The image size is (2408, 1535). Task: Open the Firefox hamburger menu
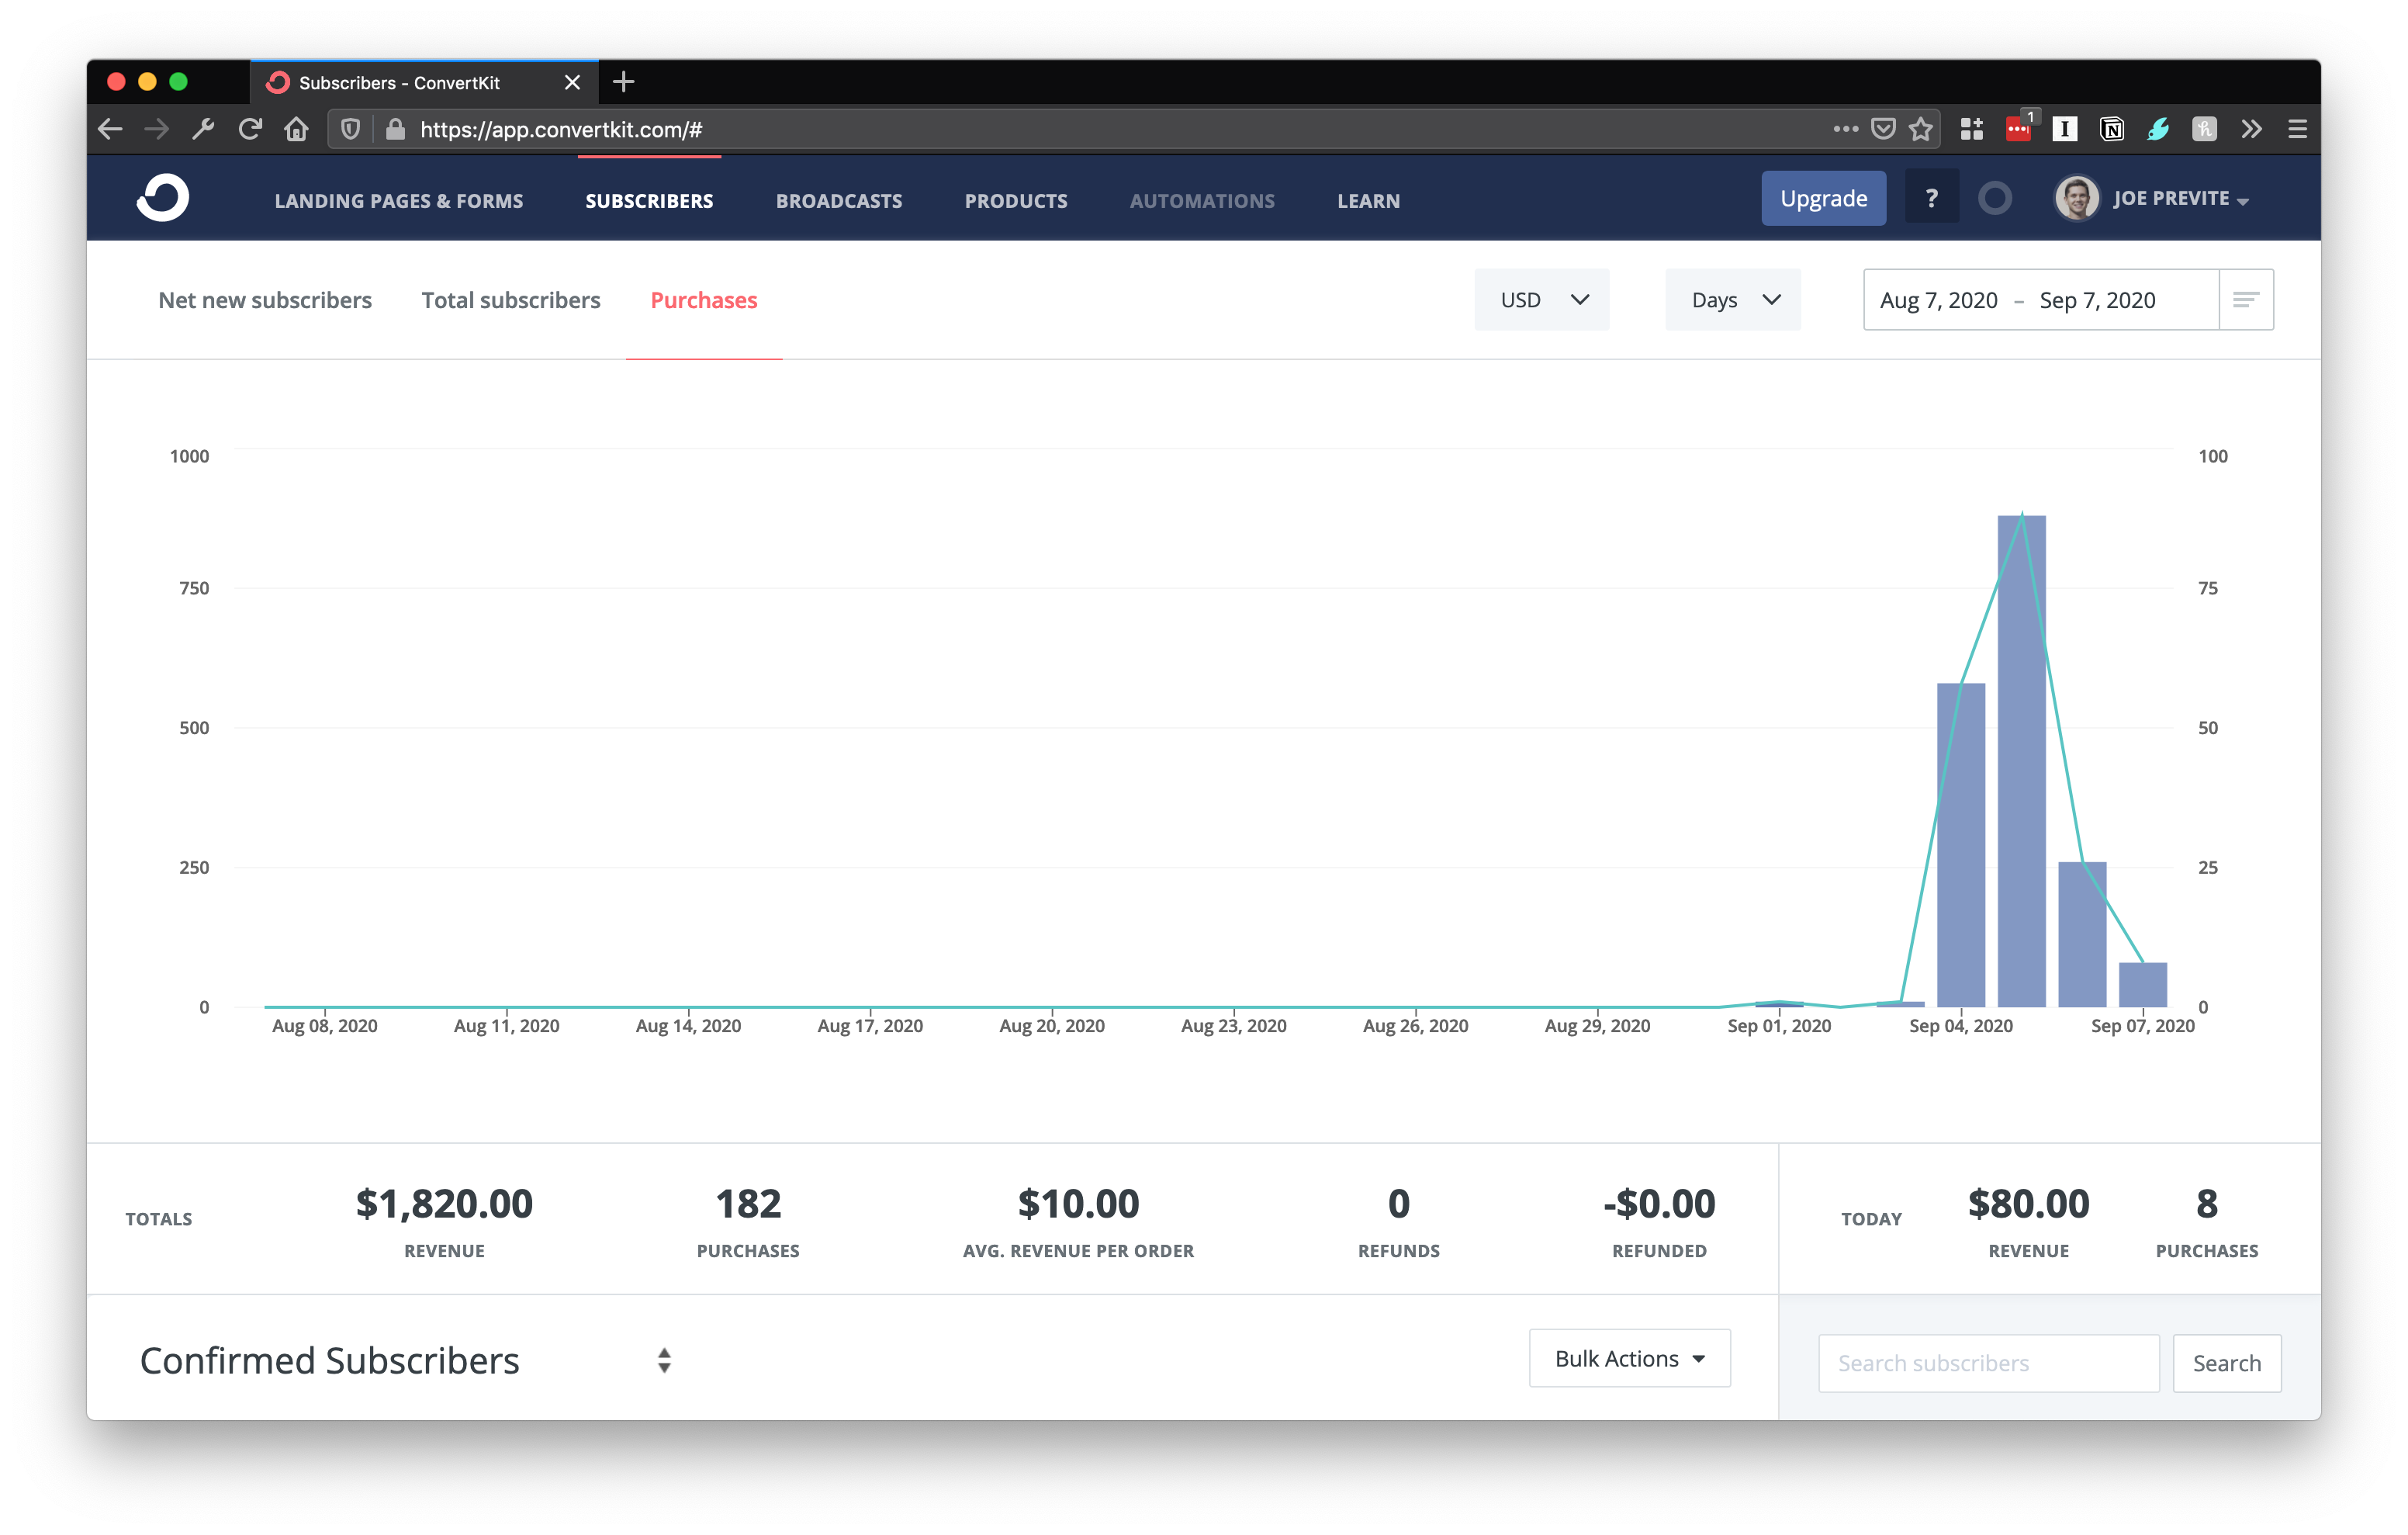2297,129
